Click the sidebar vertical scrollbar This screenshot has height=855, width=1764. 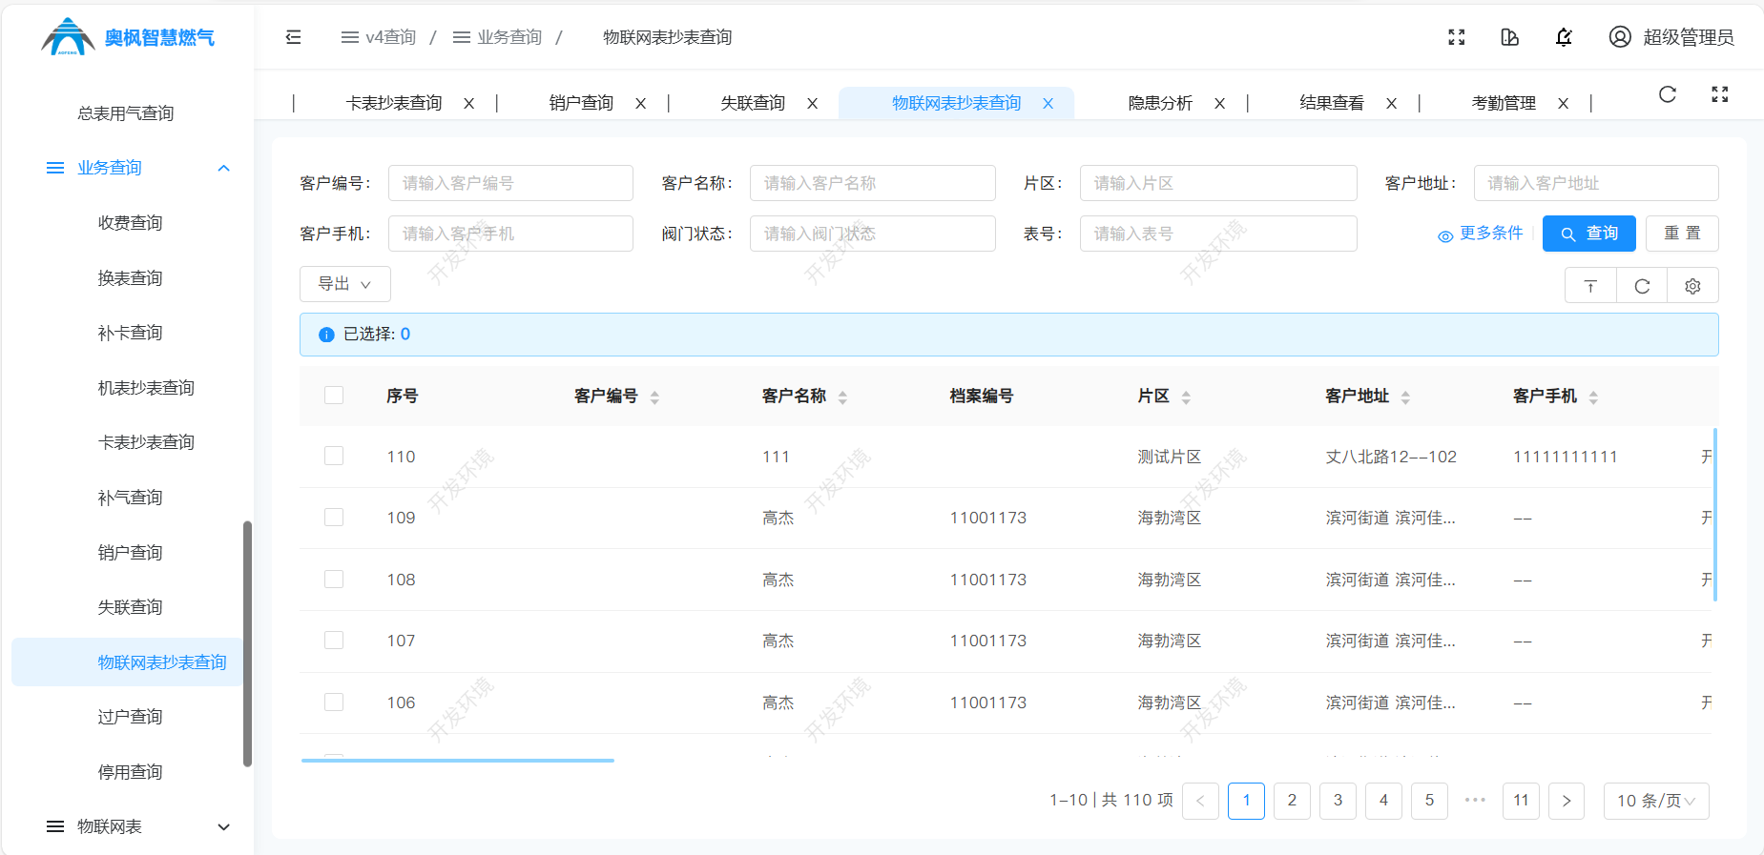tap(247, 643)
